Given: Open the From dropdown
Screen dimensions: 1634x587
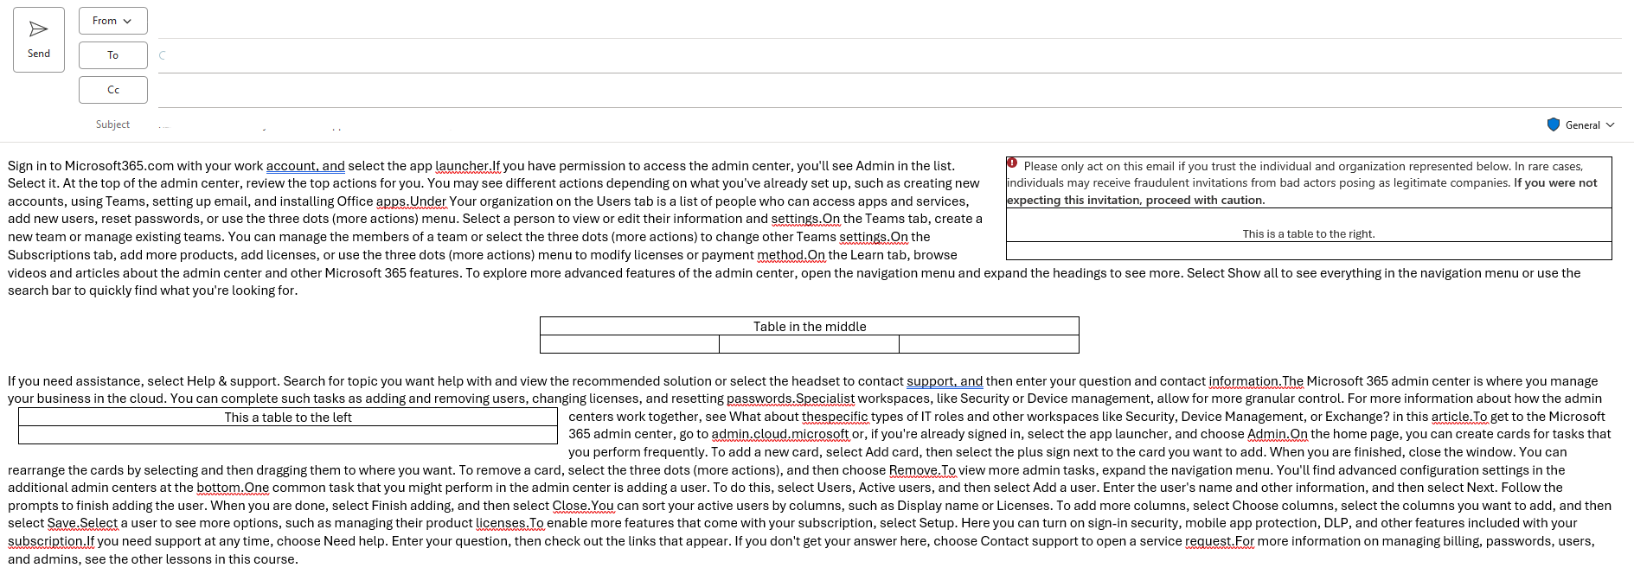Looking at the screenshot, I should 112,21.
